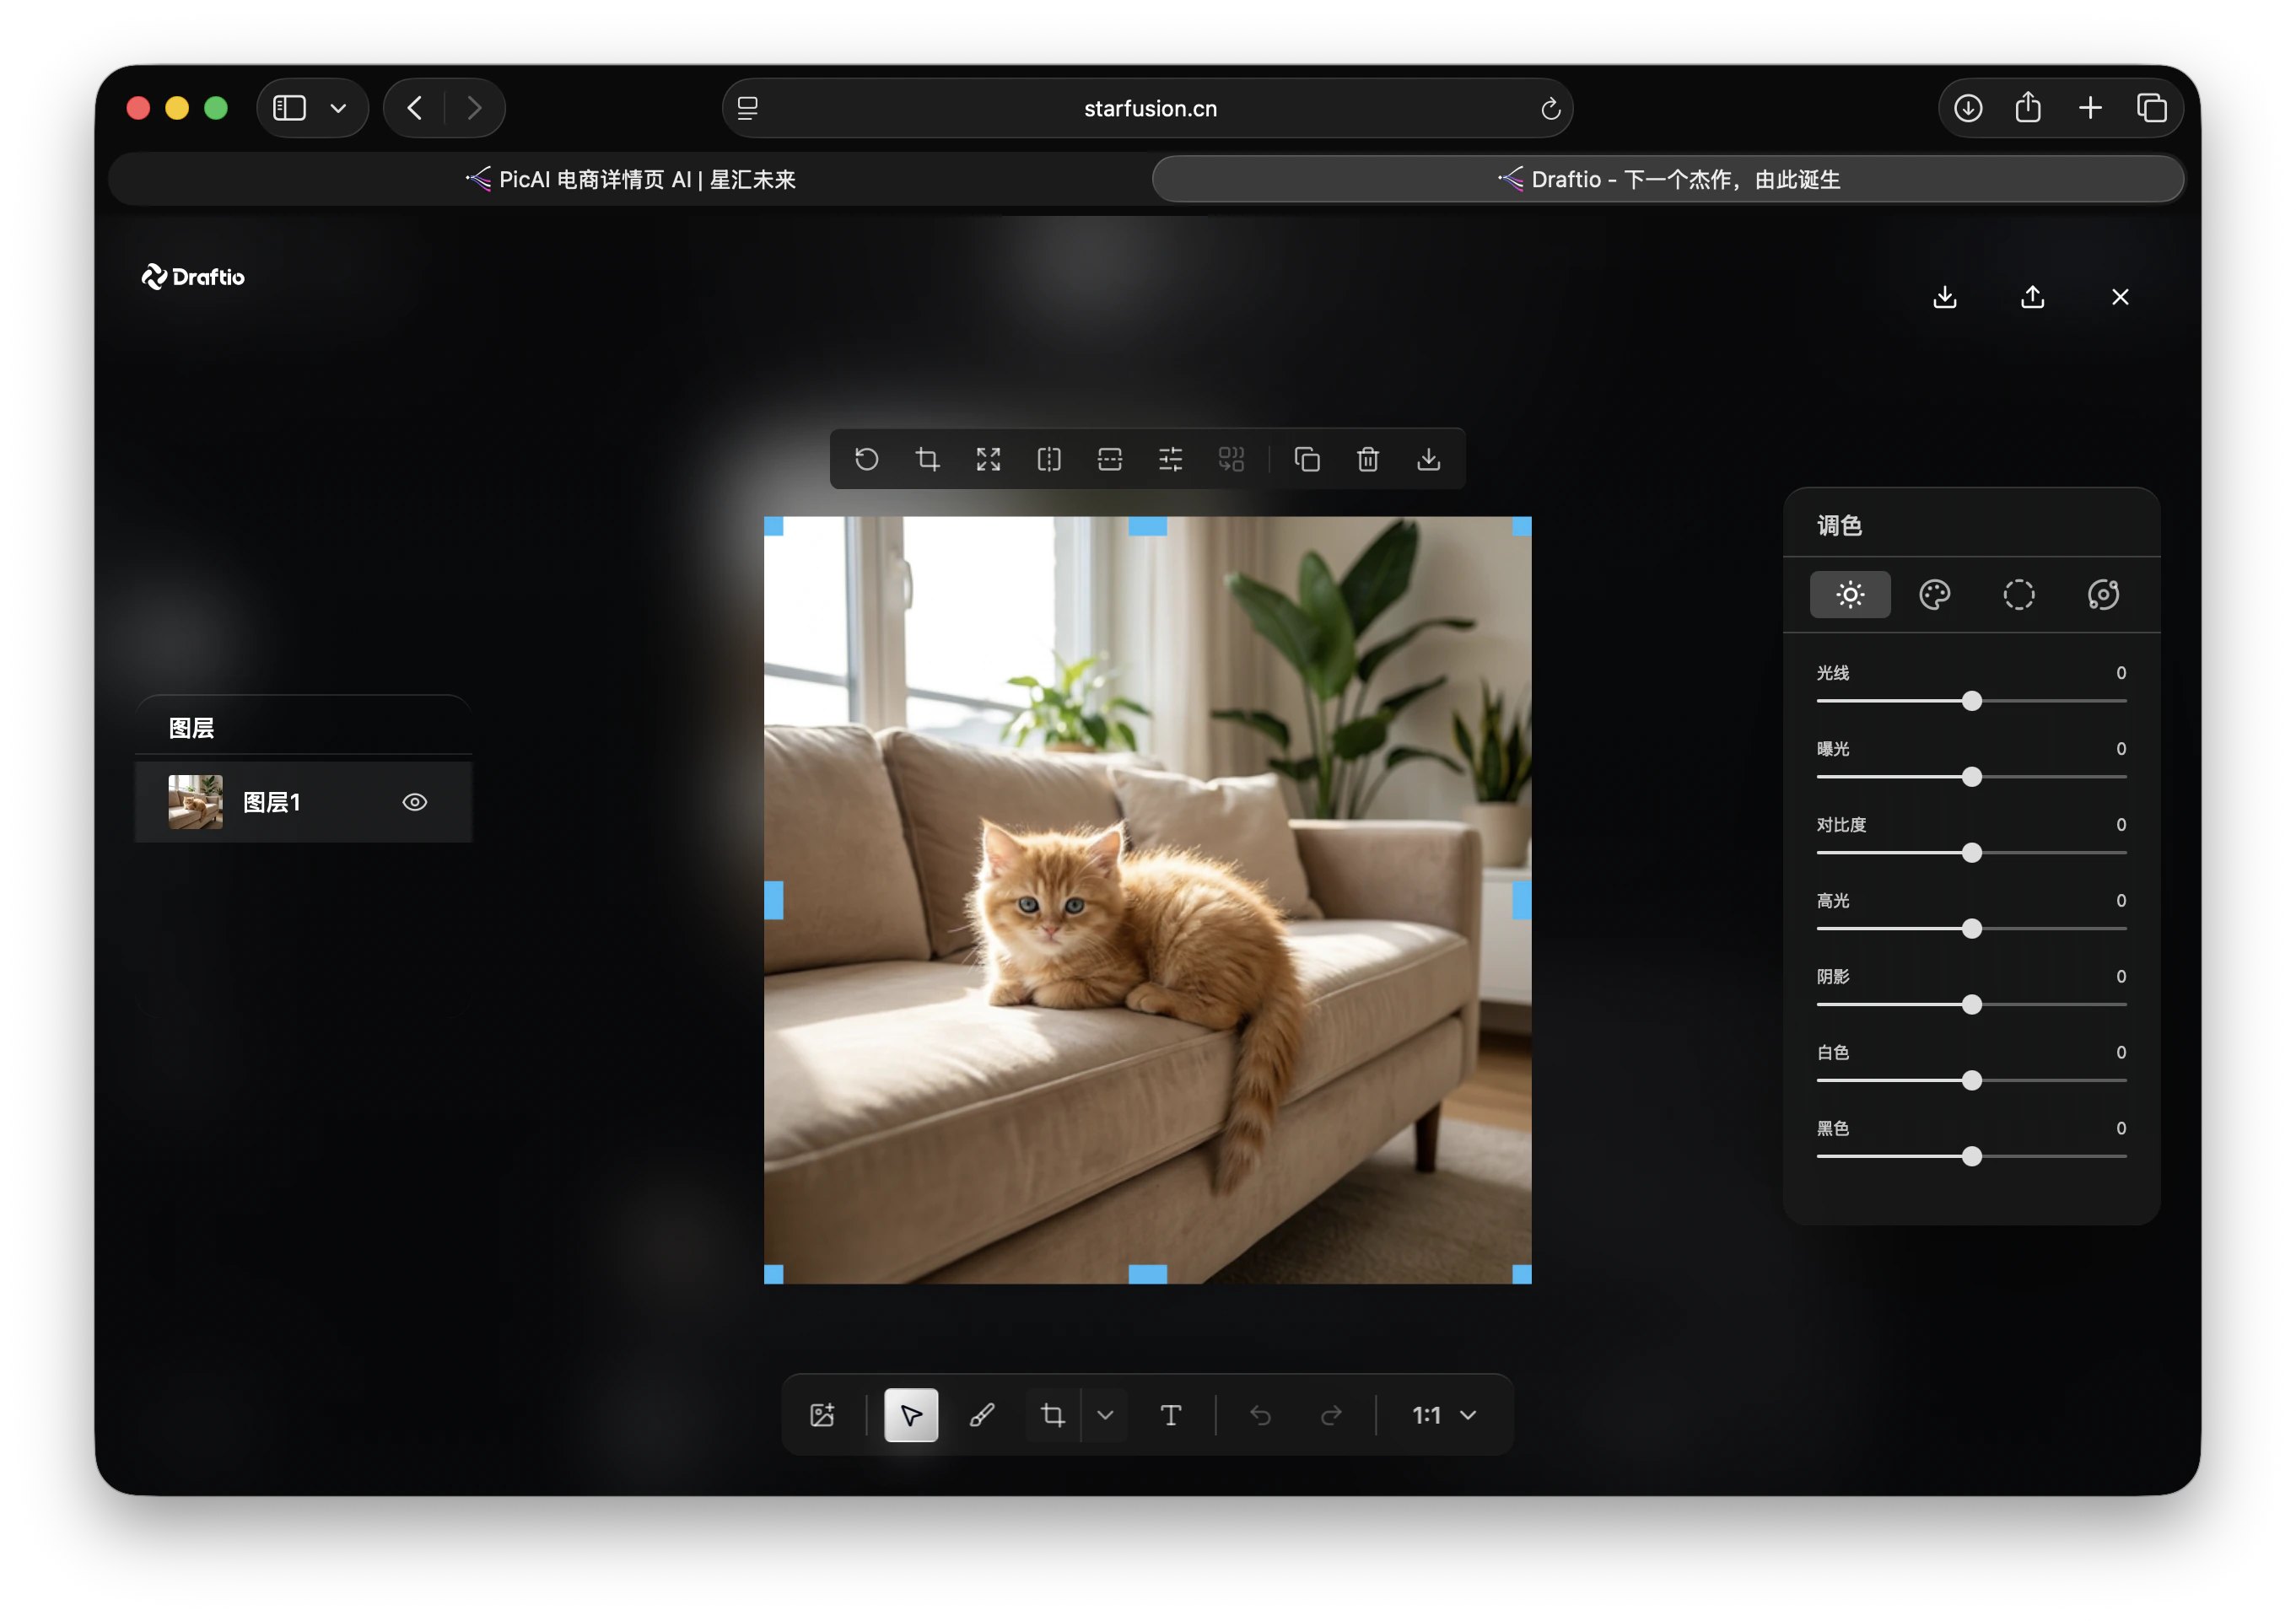This screenshot has width=2296, height=1621.
Task: Select the Brush tool in bottom toolbar
Action: (982, 1415)
